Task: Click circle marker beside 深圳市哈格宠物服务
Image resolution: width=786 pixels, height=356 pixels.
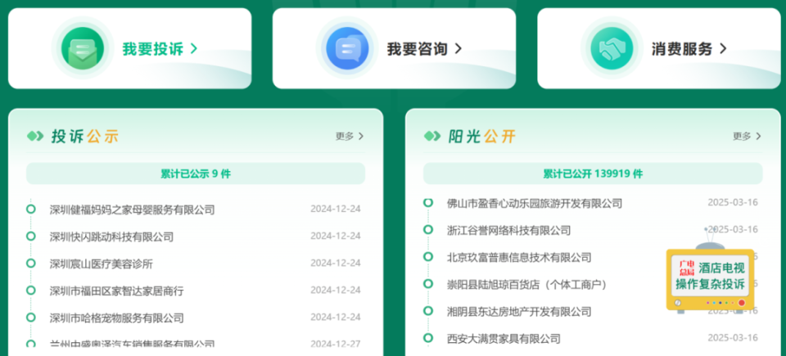Action: 31,318
